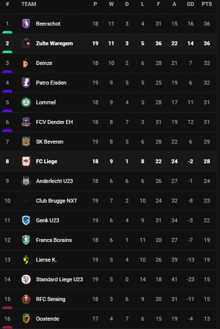Click the Standard Liege U23 round logo
This screenshot has height=329, width=220.
[26, 279]
